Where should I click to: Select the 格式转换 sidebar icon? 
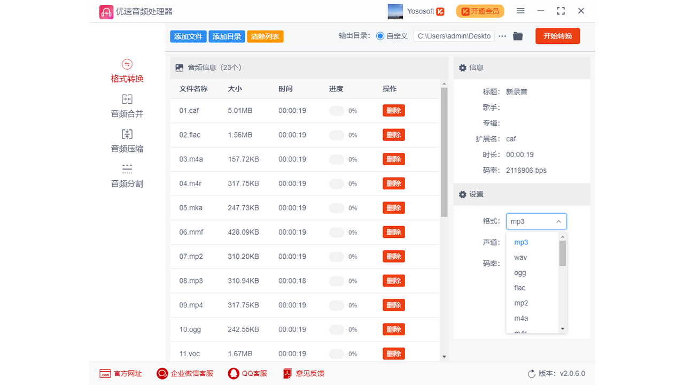[127, 71]
